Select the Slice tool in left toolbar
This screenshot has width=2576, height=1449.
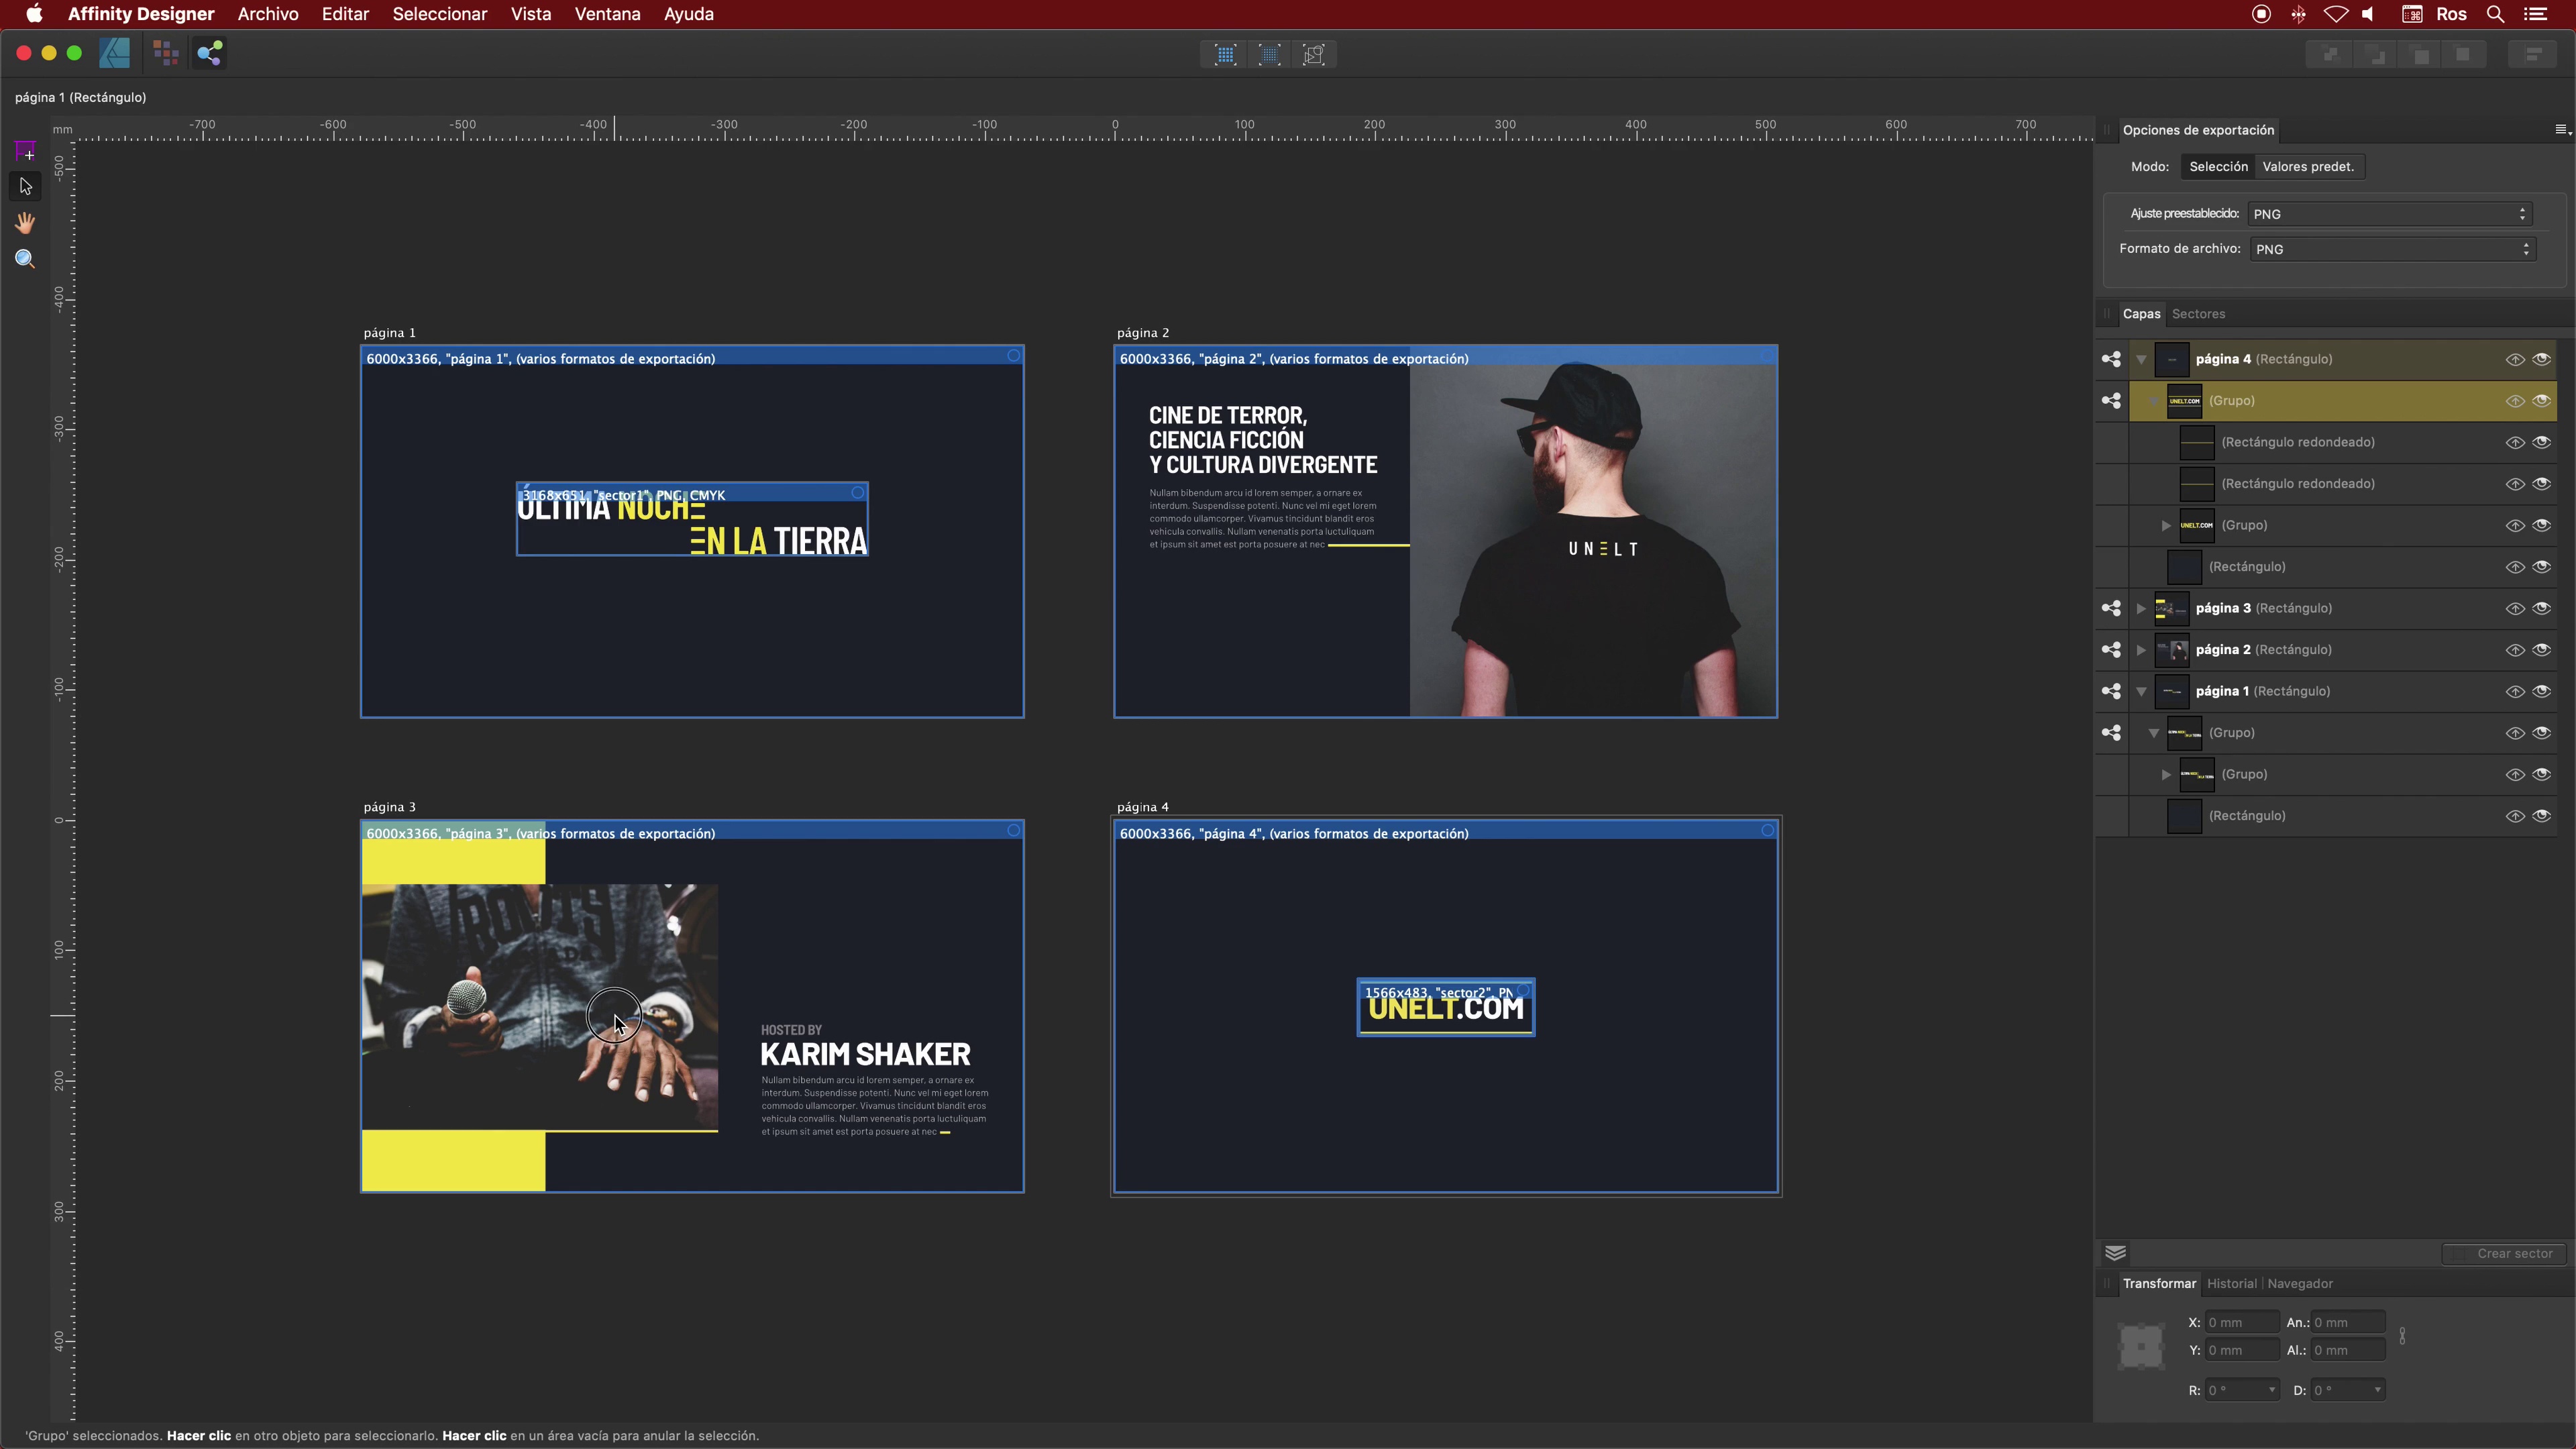(x=26, y=151)
